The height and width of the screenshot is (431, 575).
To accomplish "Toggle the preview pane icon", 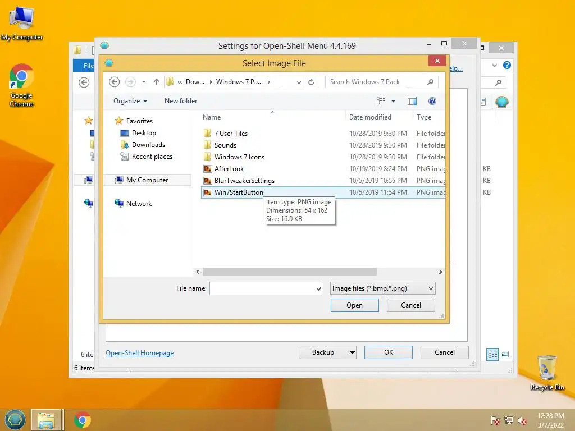I will click(412, 101).
